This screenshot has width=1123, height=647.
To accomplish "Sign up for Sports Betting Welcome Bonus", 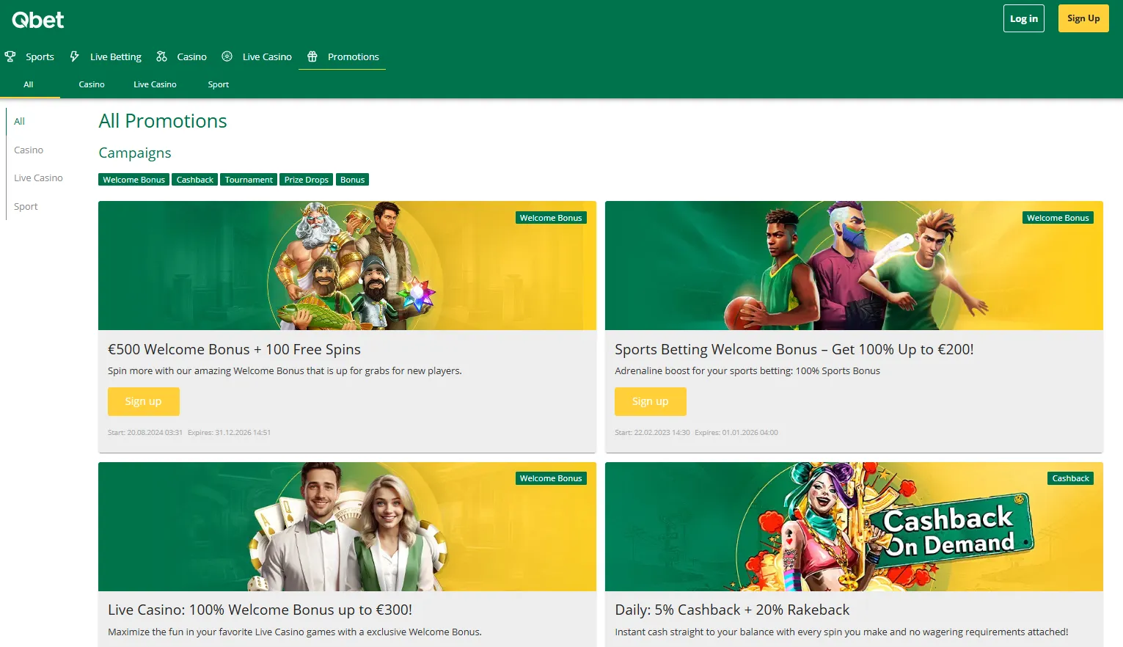I will coord(650,401).
